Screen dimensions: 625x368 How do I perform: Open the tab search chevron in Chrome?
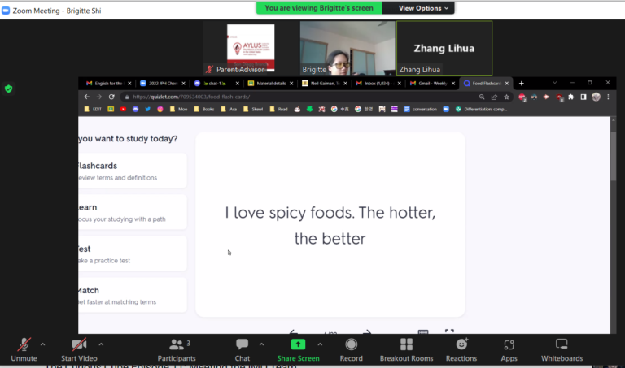pos(554,83)
